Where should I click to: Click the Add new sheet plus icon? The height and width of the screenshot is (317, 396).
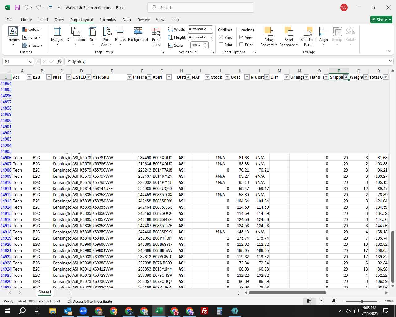(70, 293)
